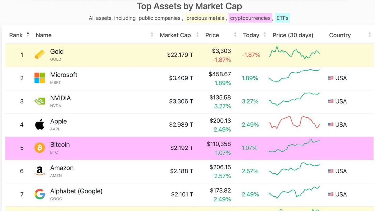Viewport: 375px width, 211px height.
Task: Sort by Today column arrows
Action: click(x=265, y=35)
